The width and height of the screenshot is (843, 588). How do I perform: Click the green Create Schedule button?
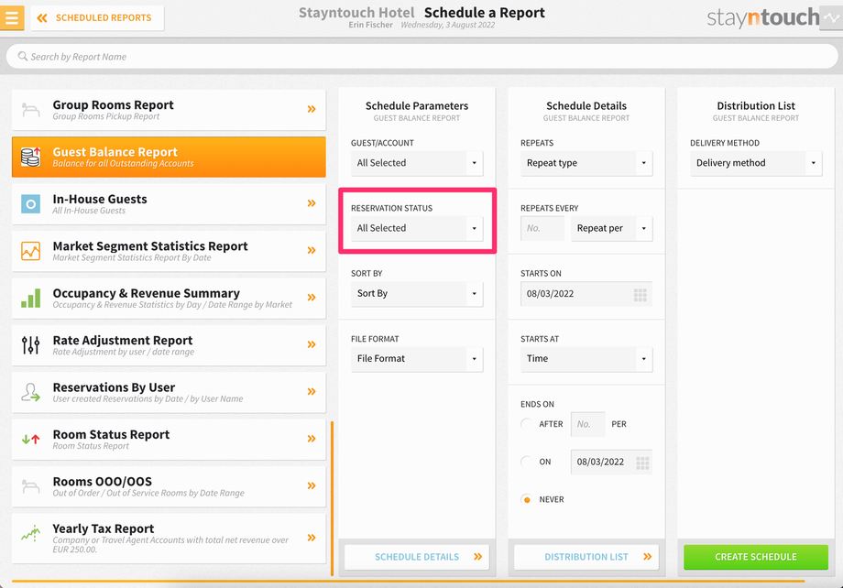756,557
